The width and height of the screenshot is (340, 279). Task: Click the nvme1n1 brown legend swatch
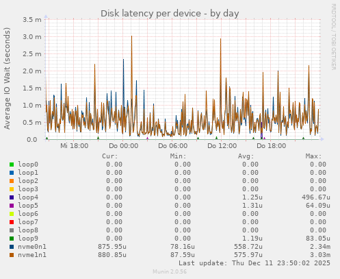click(x=12, y=255)
